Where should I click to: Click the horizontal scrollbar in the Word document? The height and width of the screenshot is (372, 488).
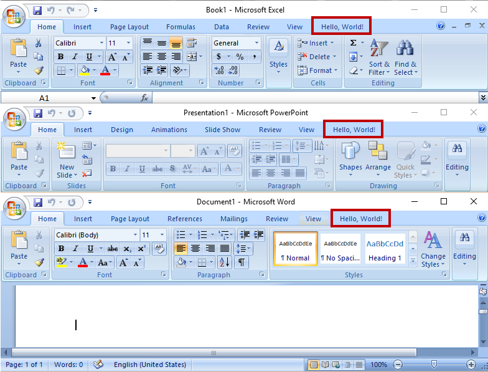(x=214, y=353)
